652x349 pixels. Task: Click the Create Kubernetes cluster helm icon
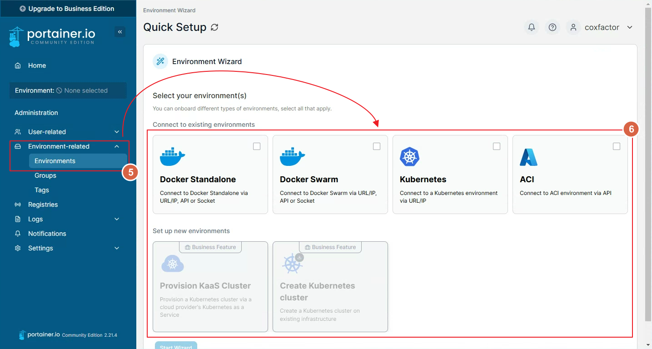(x=292, y=264)
